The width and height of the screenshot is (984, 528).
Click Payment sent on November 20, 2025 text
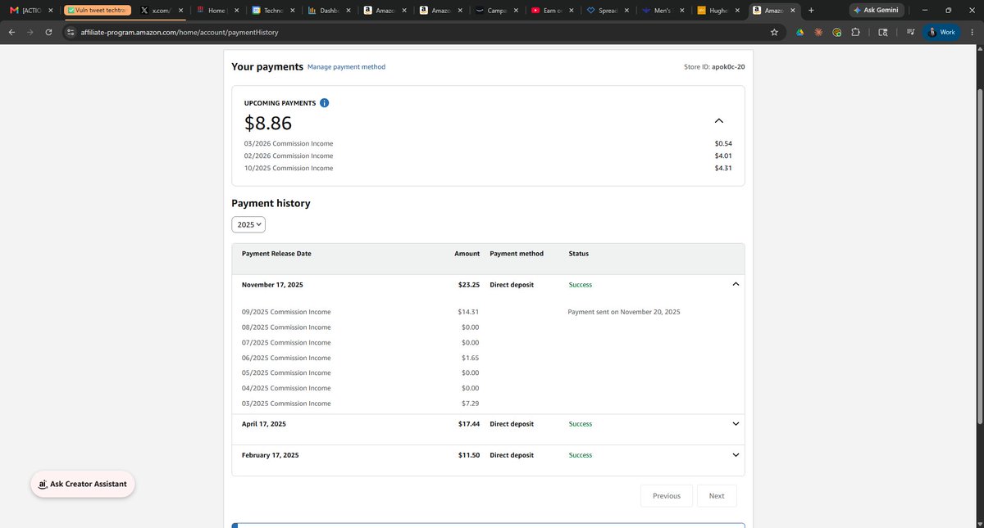click(624, 312)
